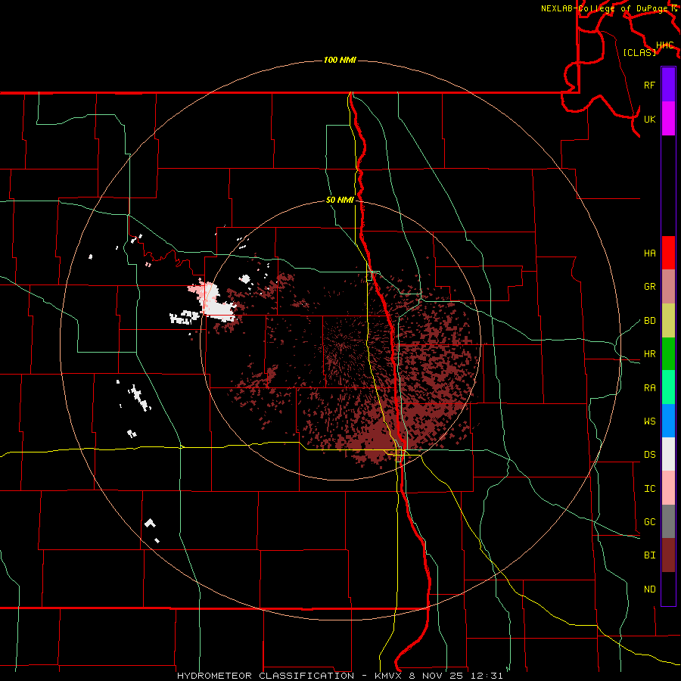The image size is (681, 681).
Task: Click the ND black legend swatch
Action: (668, 589)
